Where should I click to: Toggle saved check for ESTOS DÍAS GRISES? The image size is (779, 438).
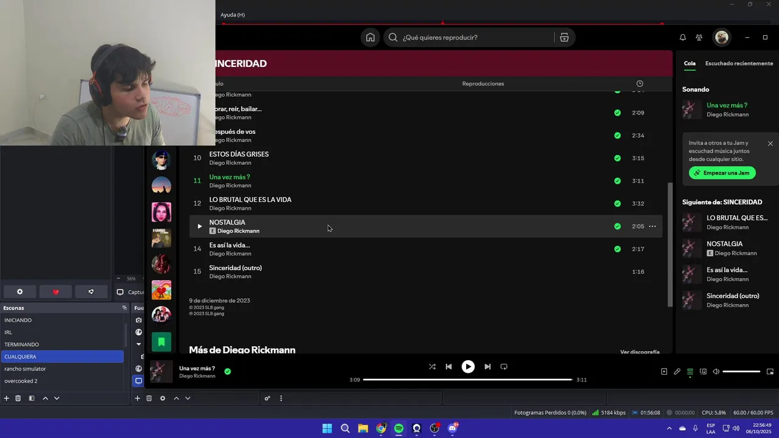click(618, 158)
